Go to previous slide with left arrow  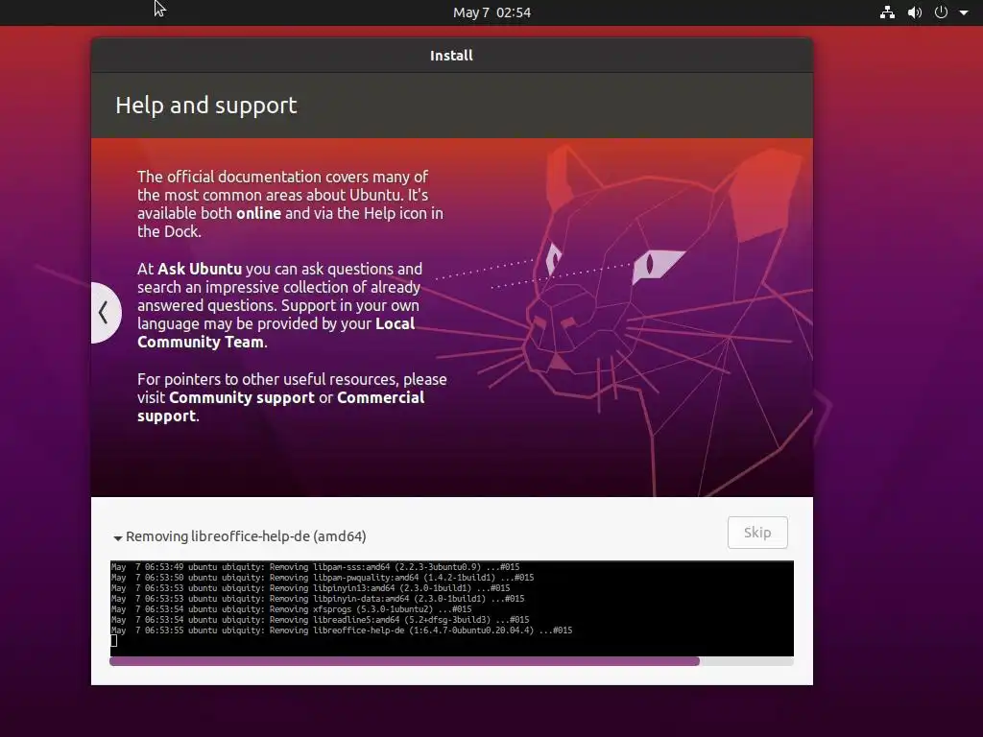point(105,312)
